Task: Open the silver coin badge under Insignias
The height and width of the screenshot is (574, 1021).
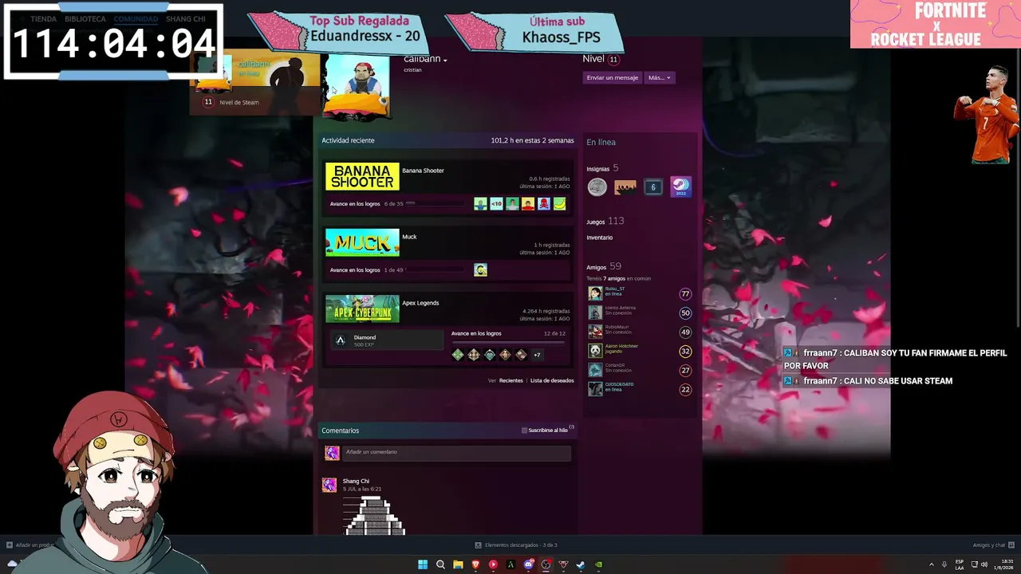Action: [x=597, y=187]
